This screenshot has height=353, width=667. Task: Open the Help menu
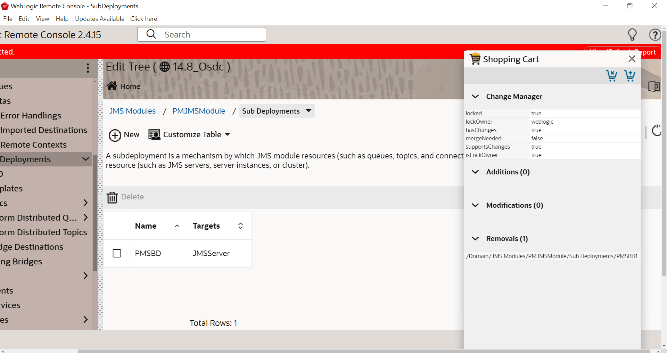tap(62, 19)
